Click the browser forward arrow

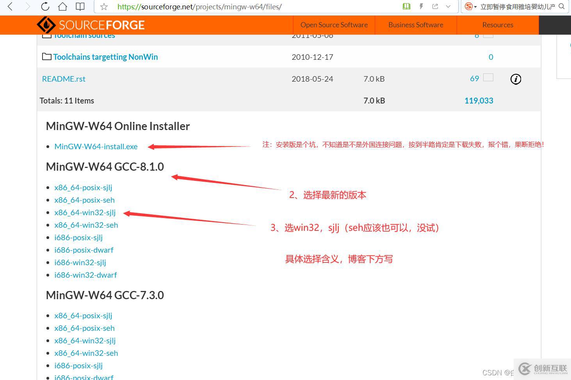point(27,7)
